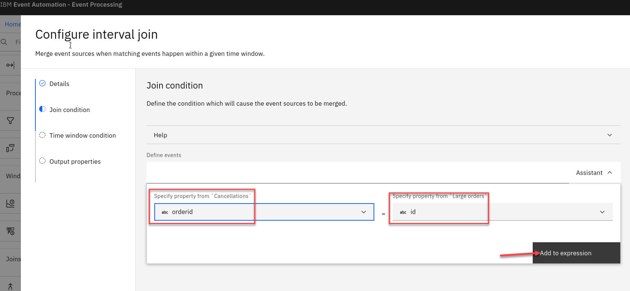
Task: Select the Aggregate chart node icon
Action: coord(10,204)
